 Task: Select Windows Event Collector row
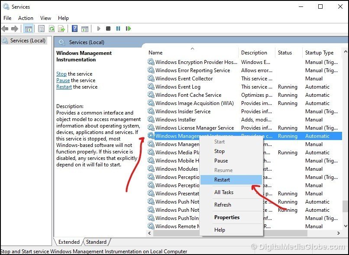pyautogui.click(x=244, y=78)
